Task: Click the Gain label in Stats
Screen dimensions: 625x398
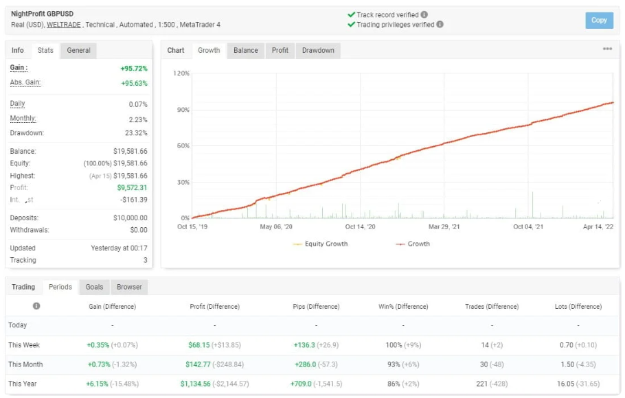Action: pyautogui.click(x=19, y=68)
